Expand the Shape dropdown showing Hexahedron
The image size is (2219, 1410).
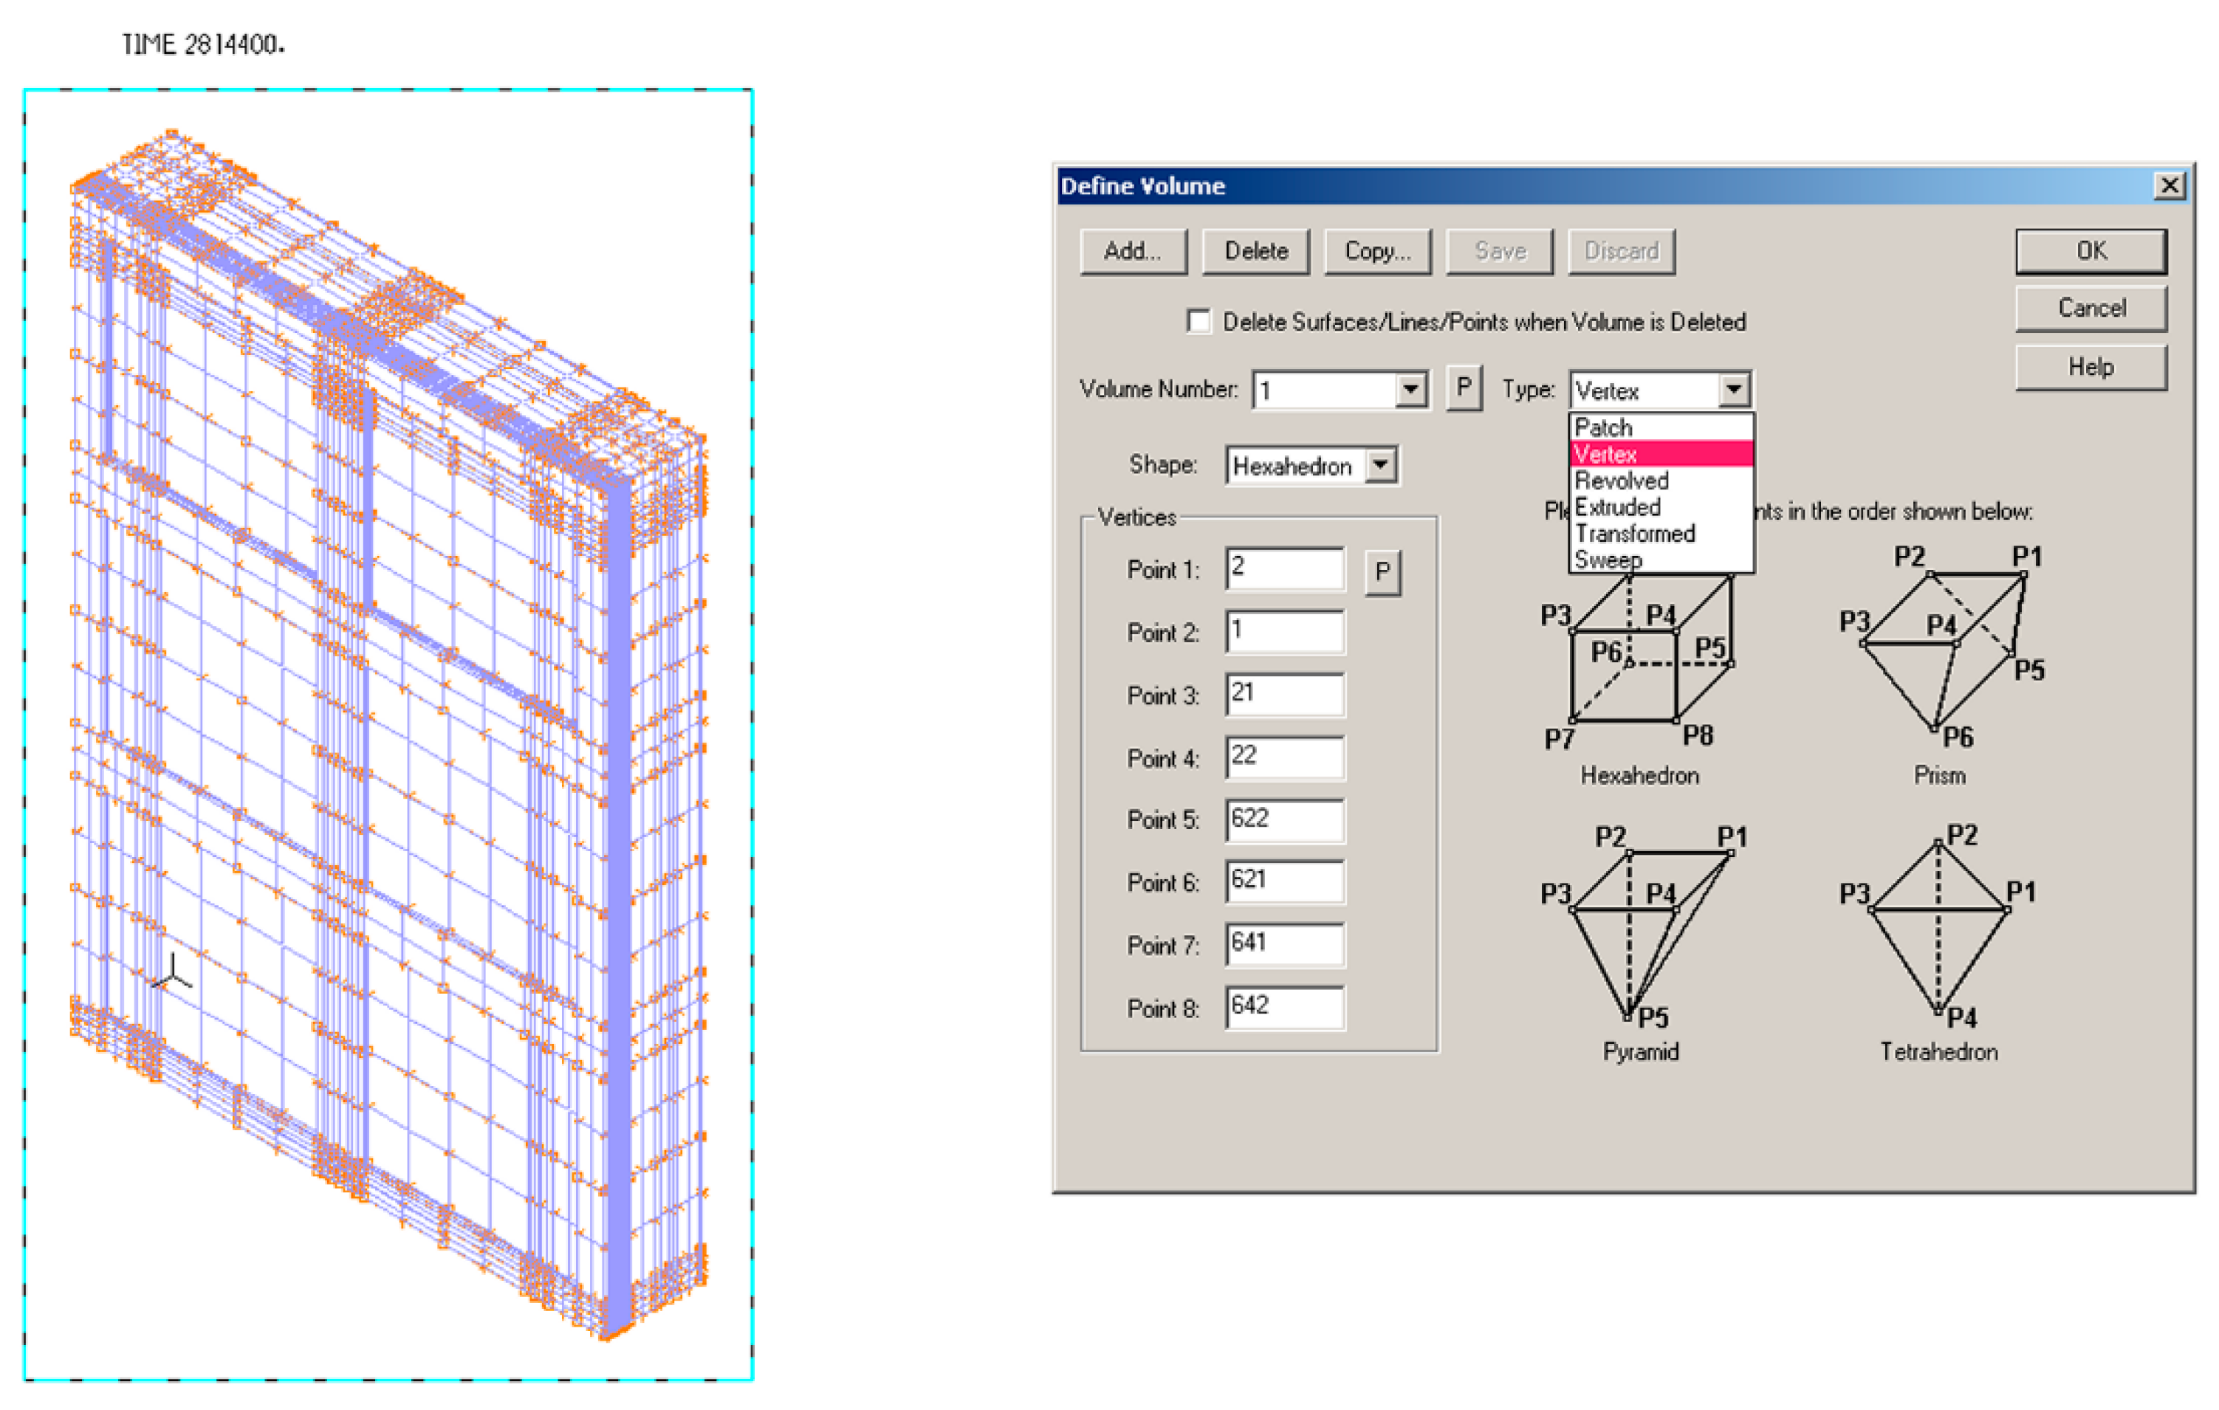coord(1379,465)
